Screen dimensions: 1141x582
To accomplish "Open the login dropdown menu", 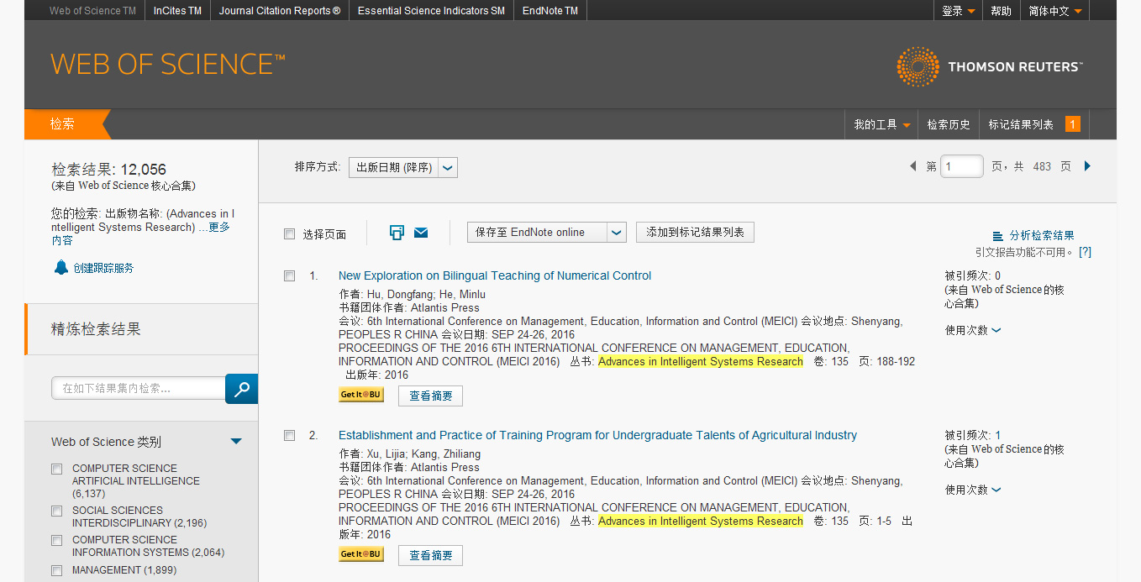I will coord(959,11).
